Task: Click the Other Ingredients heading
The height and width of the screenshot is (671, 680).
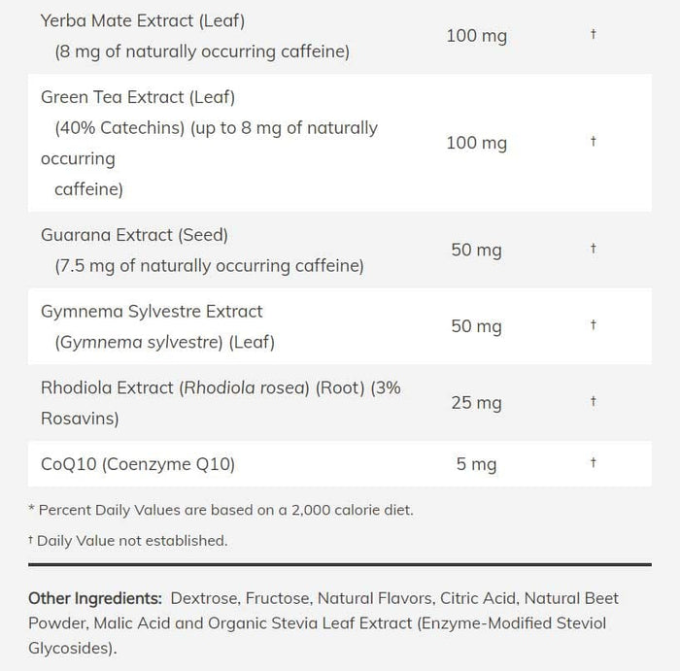Action: point(94,598)
